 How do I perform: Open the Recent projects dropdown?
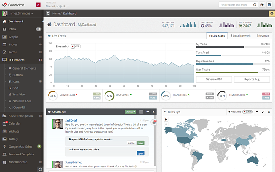coord(57,6)
